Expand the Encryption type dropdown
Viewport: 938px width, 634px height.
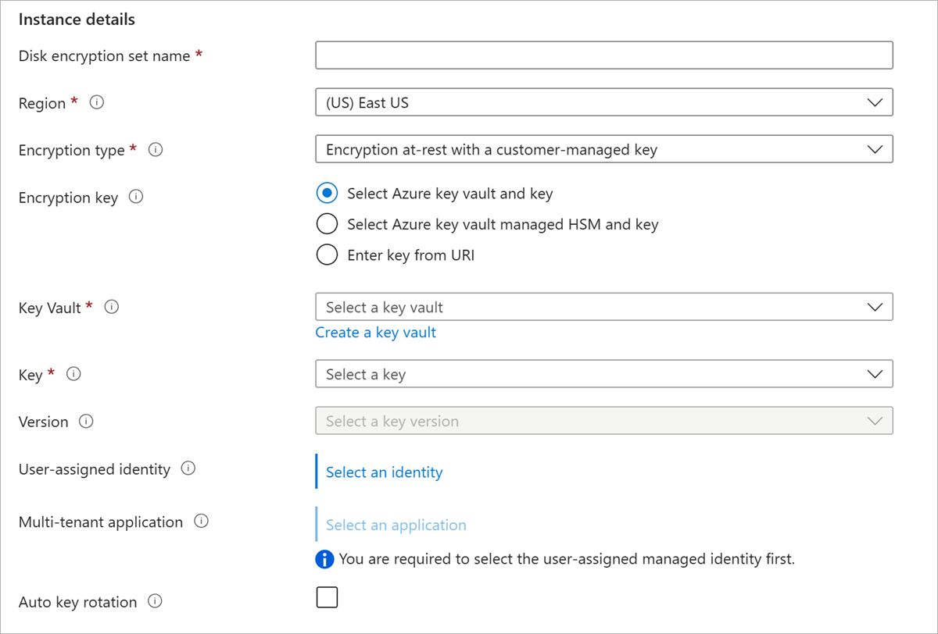click(x=603, y=149)
